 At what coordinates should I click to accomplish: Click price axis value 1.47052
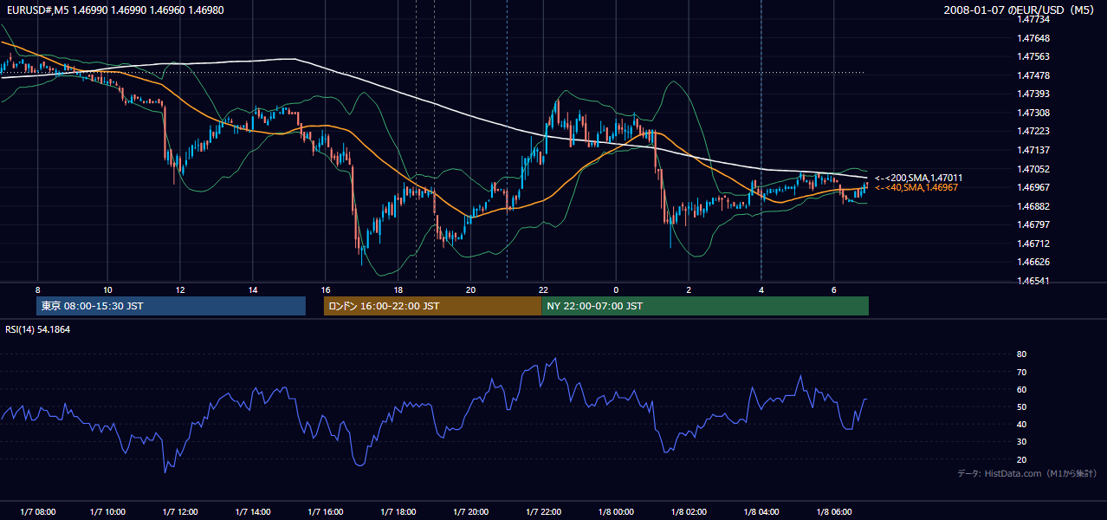[1033, 169]
